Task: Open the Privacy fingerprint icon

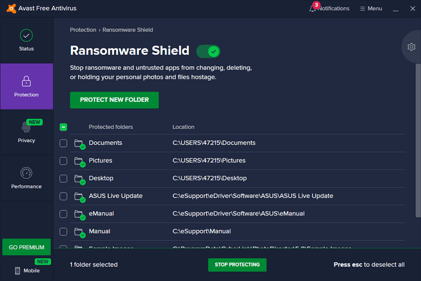Action: pos(26,127)
